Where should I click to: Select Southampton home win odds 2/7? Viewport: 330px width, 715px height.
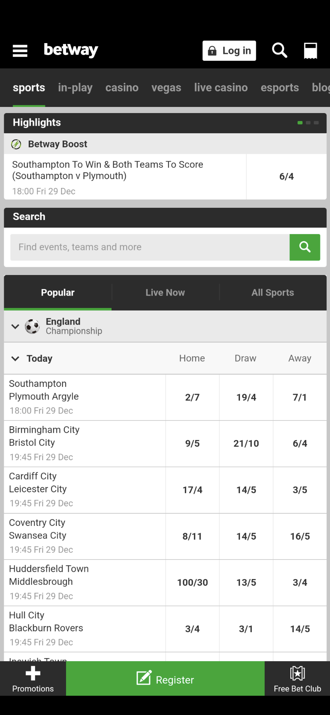click(192, 398)
